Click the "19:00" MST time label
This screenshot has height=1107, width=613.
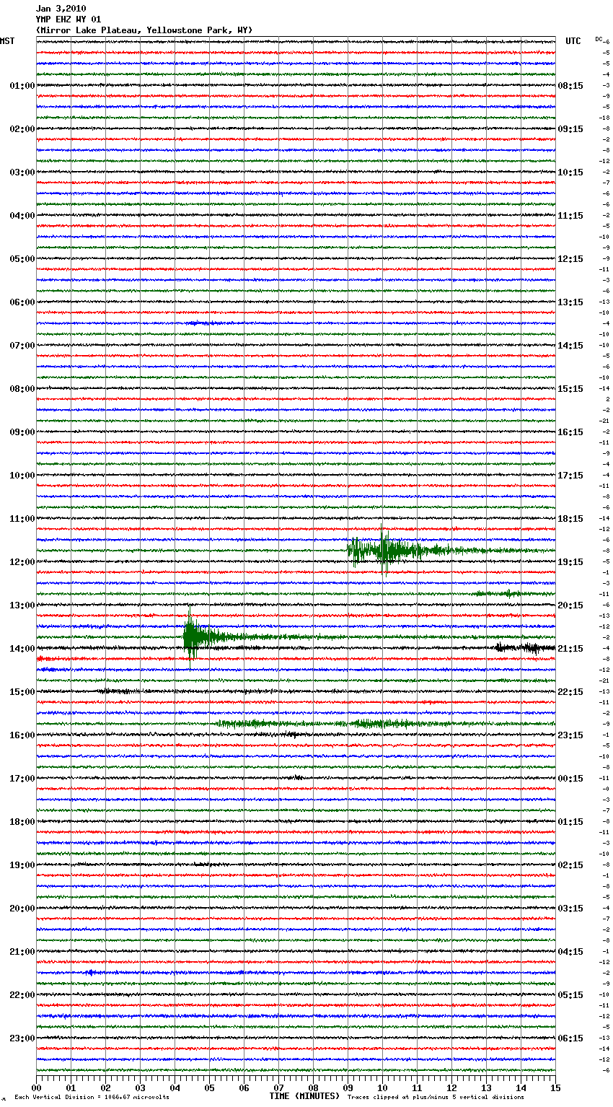pos(22,865)
